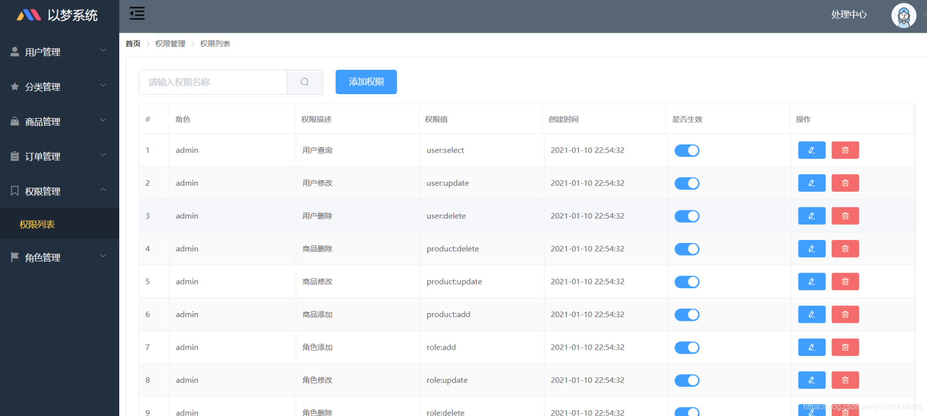Delete the user:select permission row

(845, 150)
